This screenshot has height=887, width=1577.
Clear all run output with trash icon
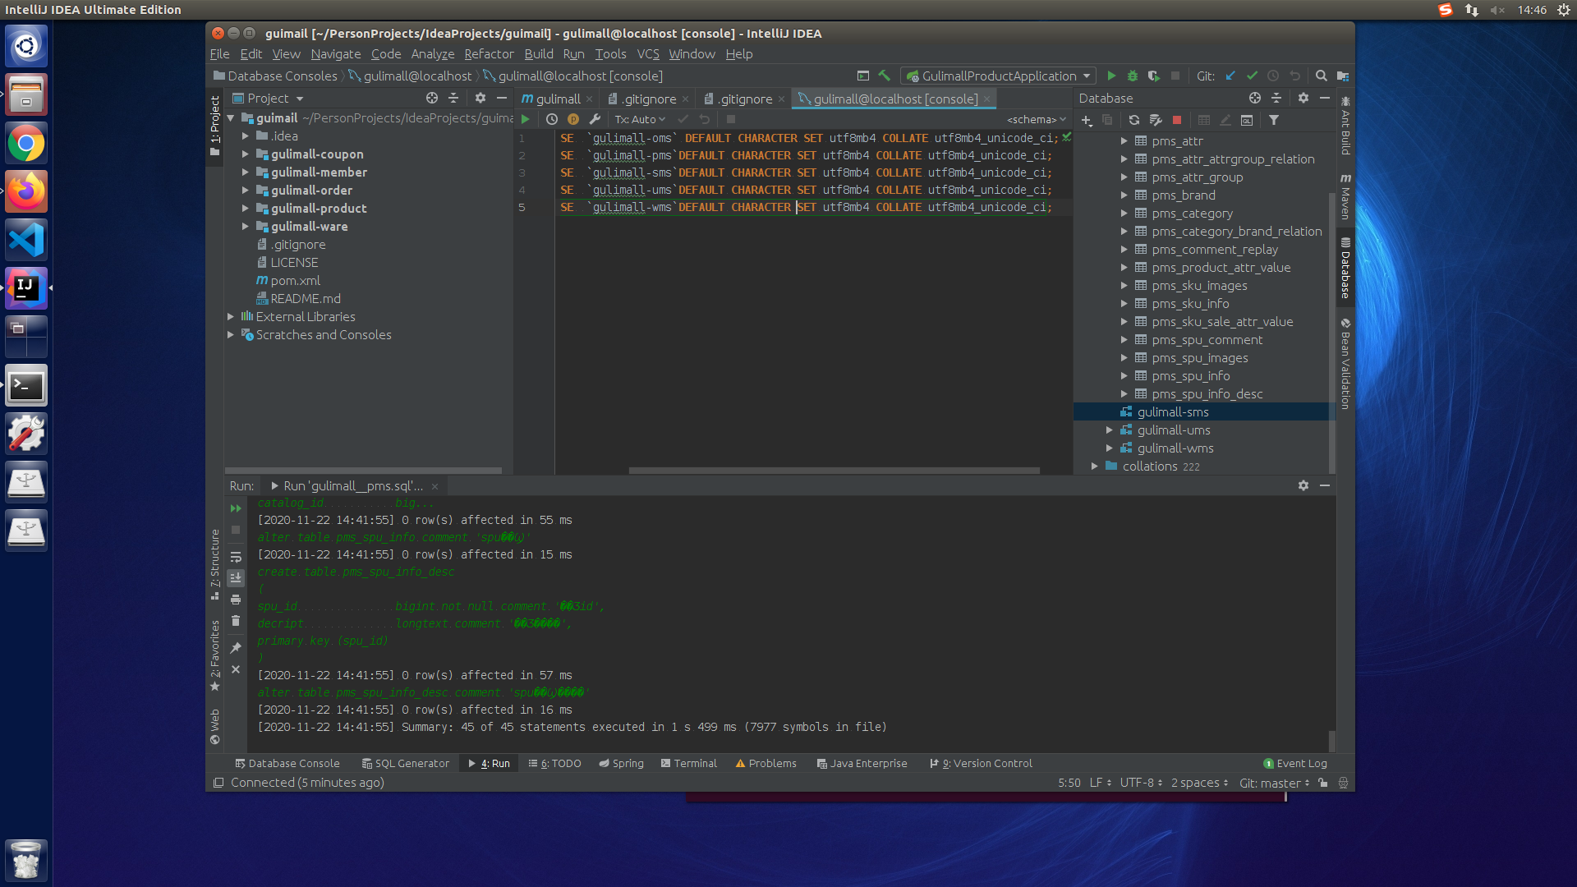point(236,621)
